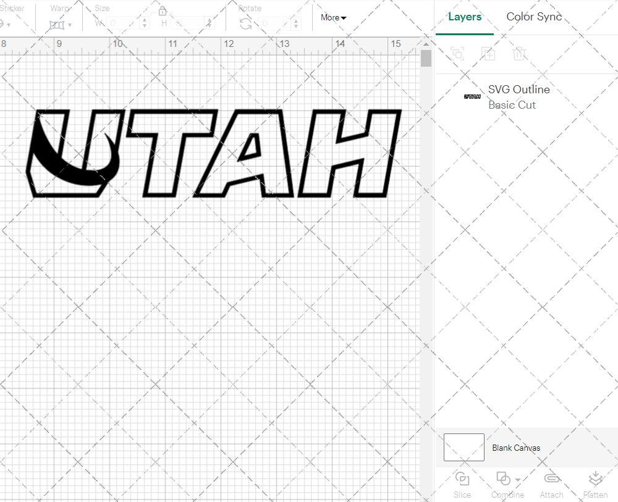
Task: Click the Width size input field
Action: [x=124, y=23]
